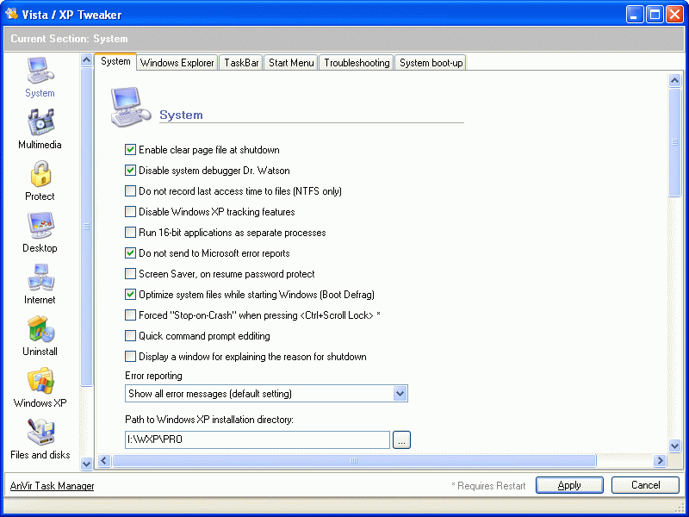Click the Vista / XP Tweaker title bar icon
689x517 pixels.
11,14
